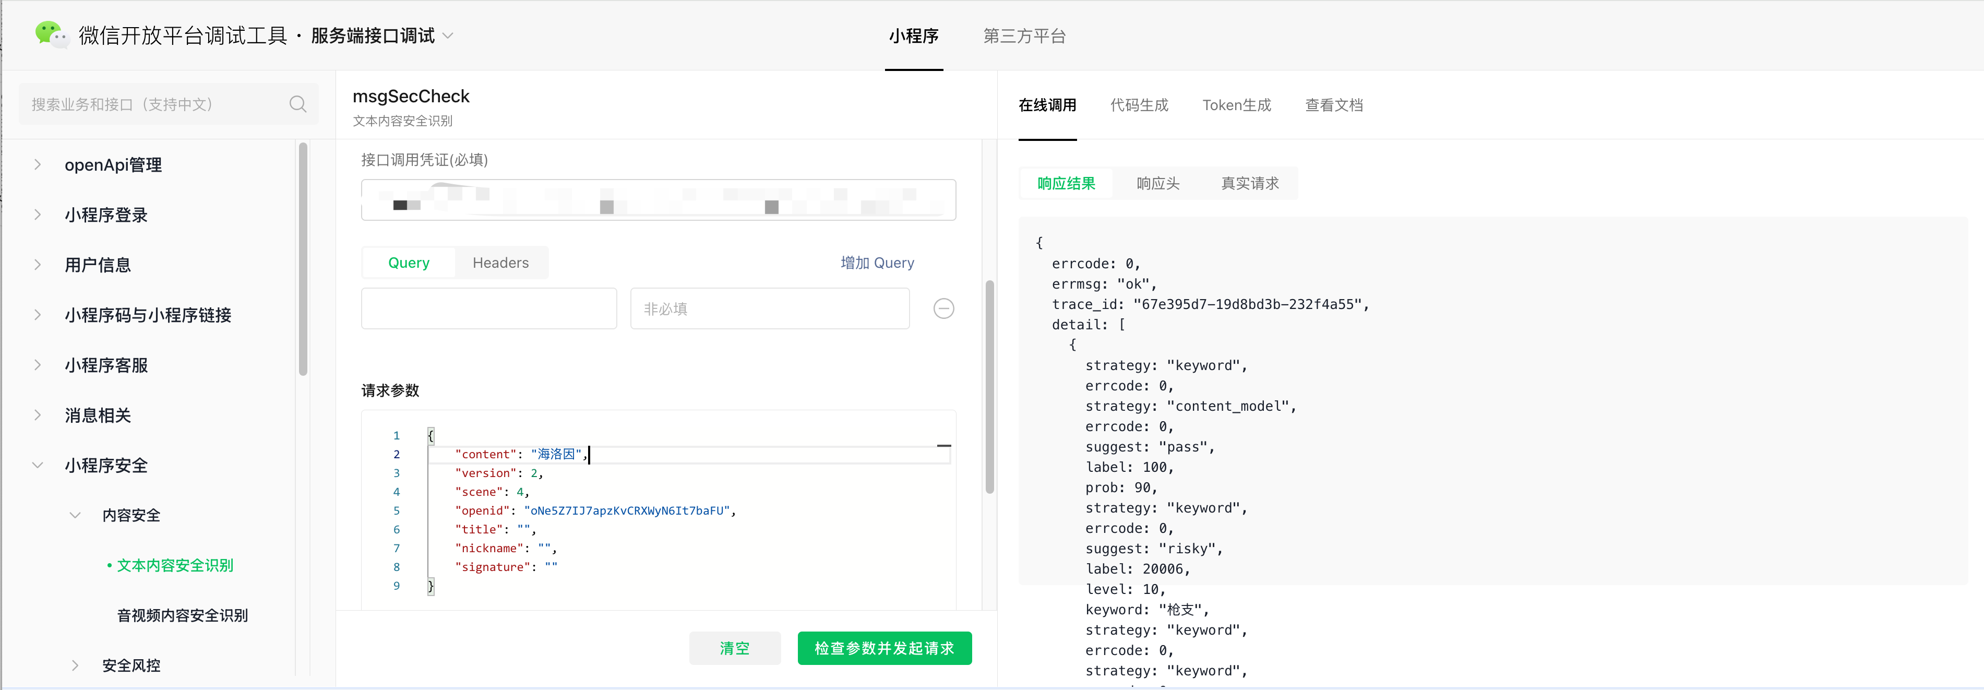Select the 小程序登录 tree label
This screenshot has height=690, width=1984.
(106, 215)
